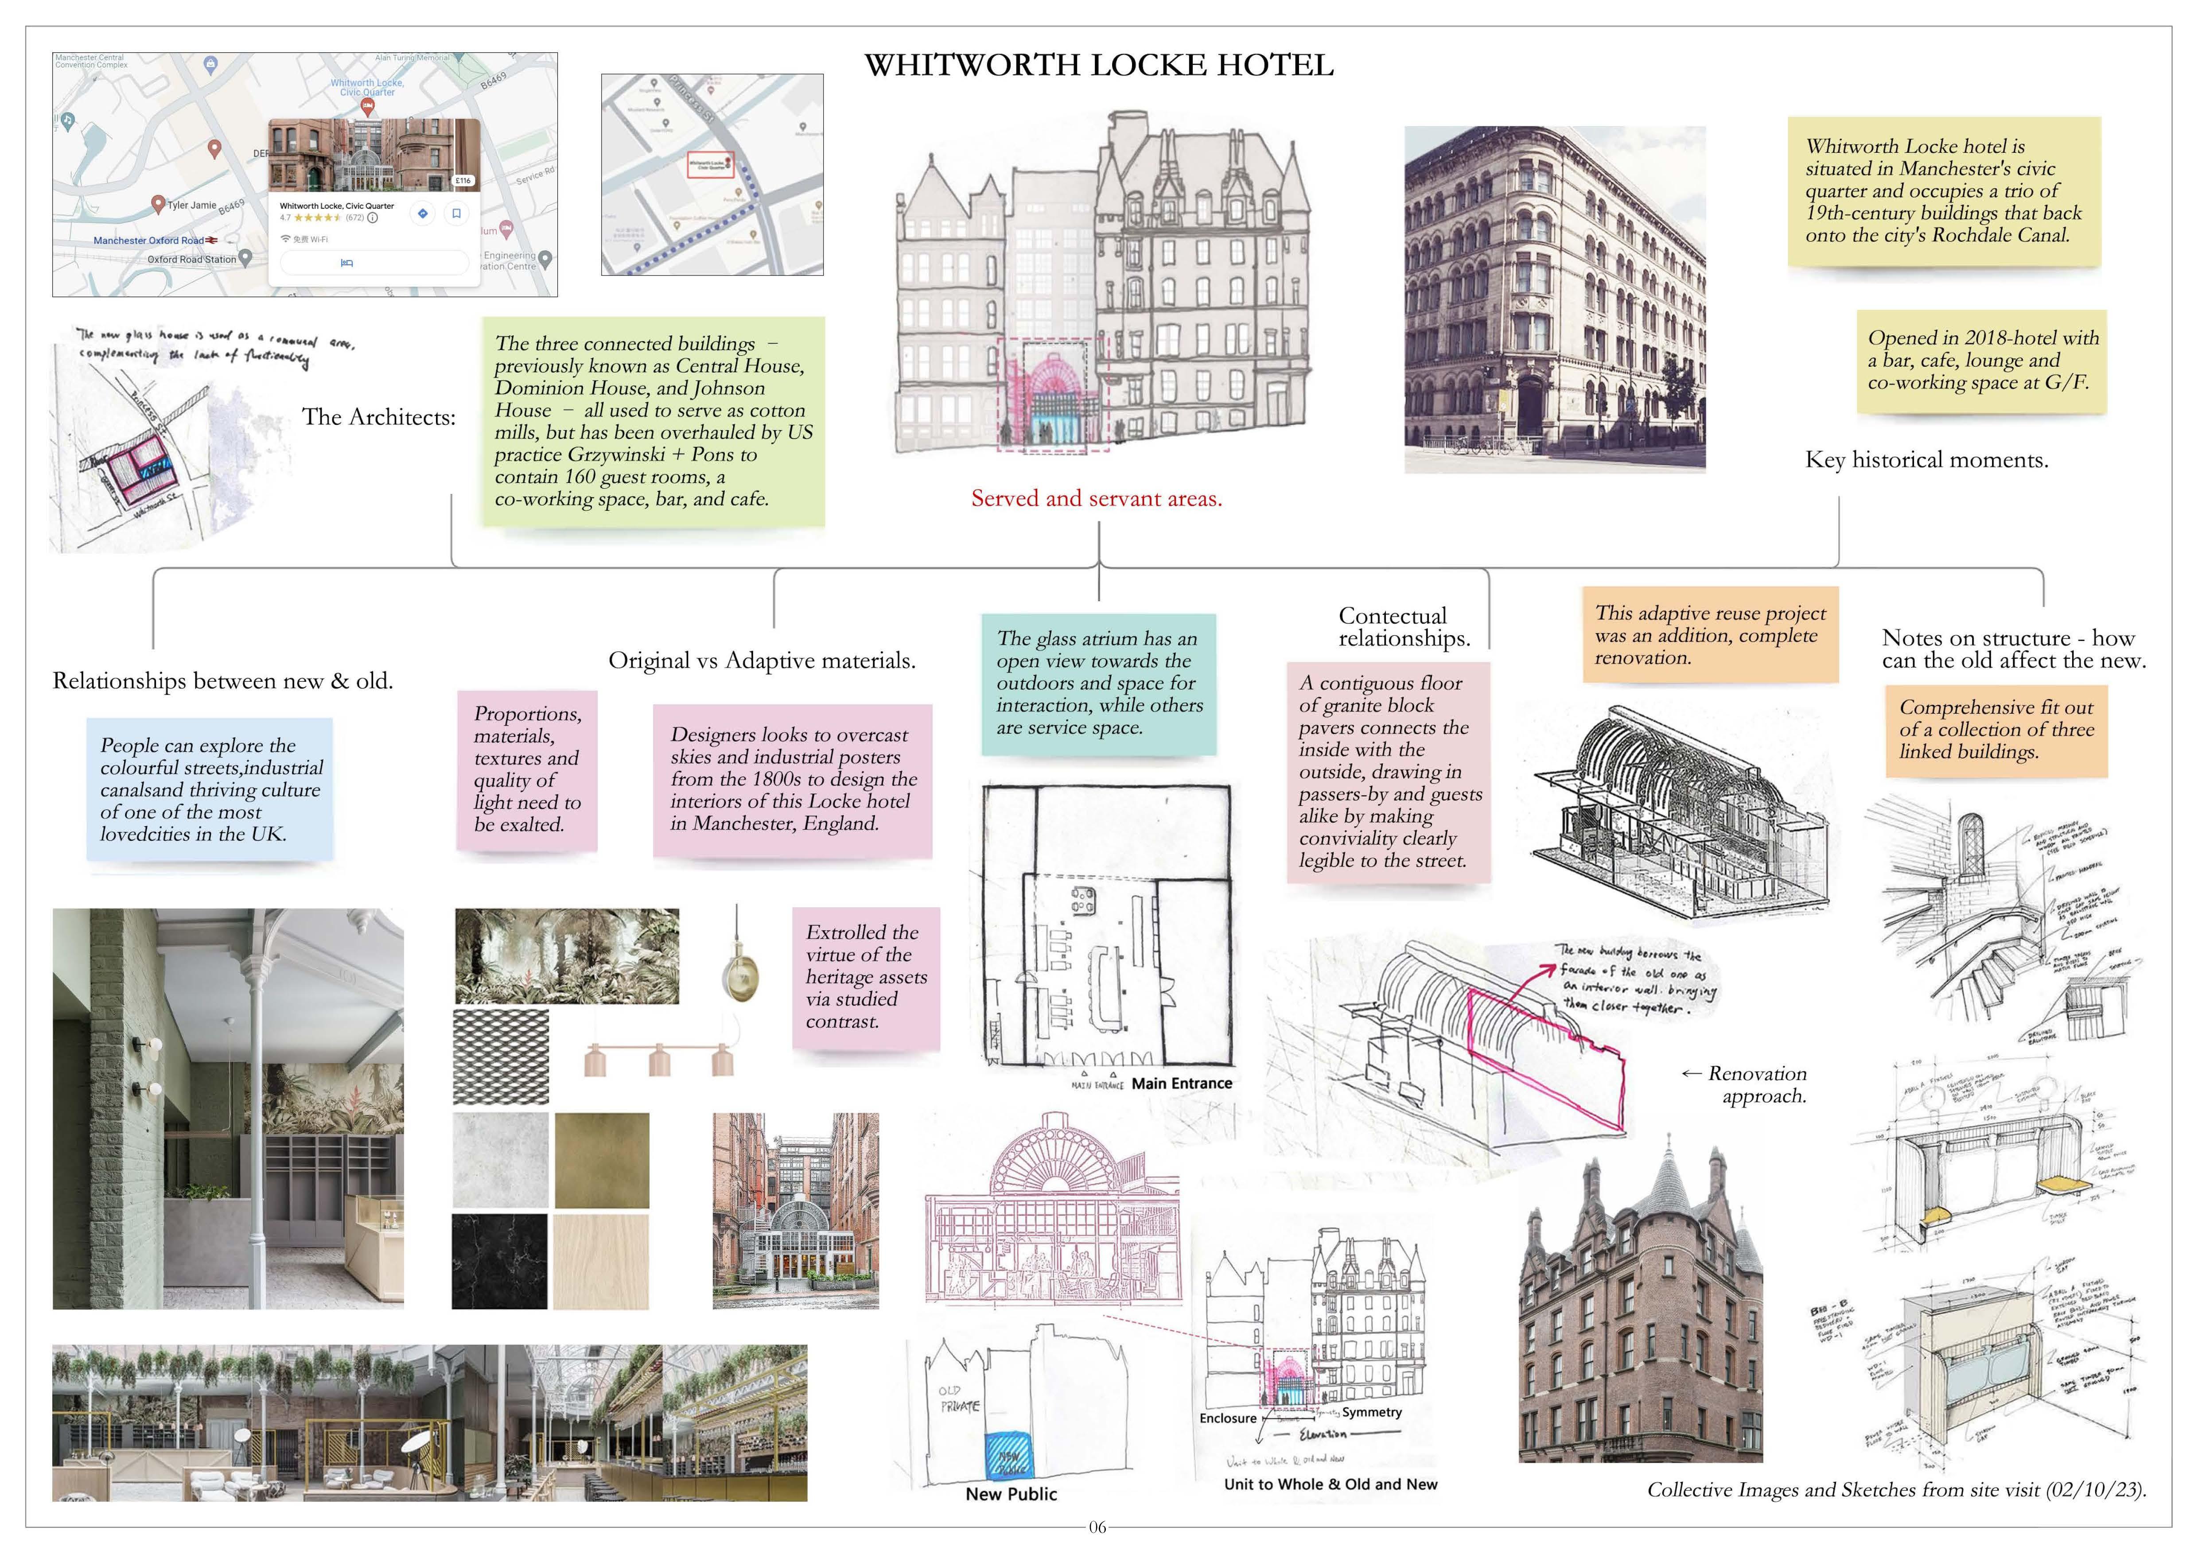Click the black marble material swatch
The height and width of the screenshot is (1554, 2198).
pos(500,1261)
